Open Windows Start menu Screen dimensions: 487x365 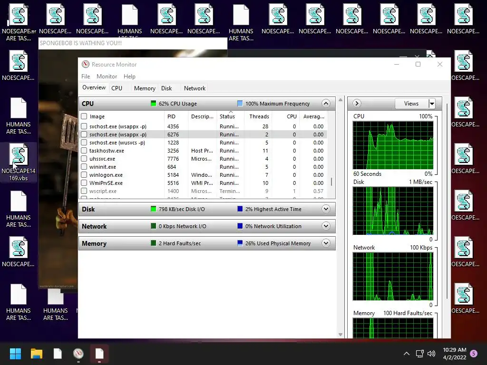pos(15,354)
